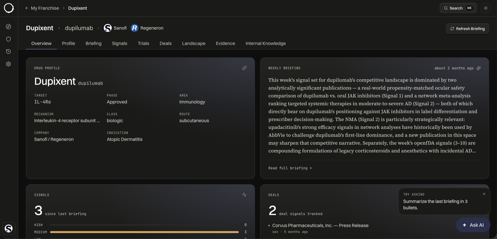Close the Try Asking suggestion popup
The height and width of the screenshot is (239, 497).
coord(484,194)
